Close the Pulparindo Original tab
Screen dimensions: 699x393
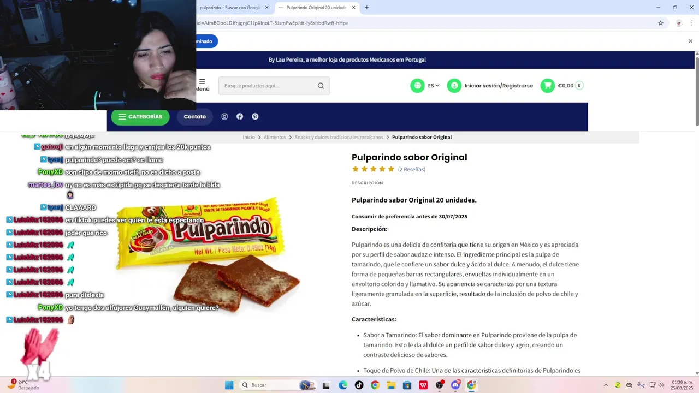354,8
